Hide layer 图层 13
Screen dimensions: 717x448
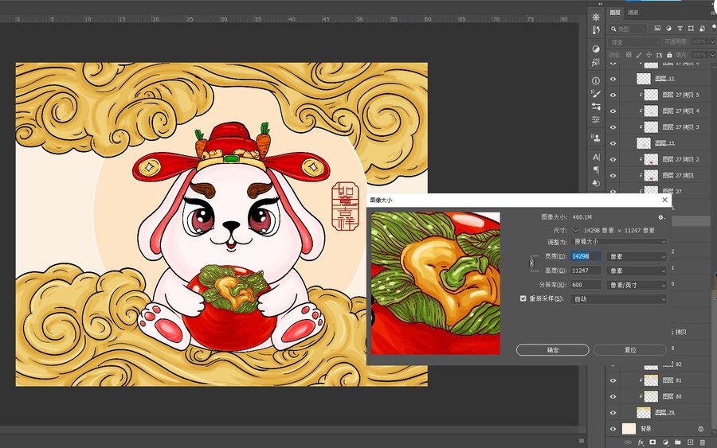[x=613, y=143]
